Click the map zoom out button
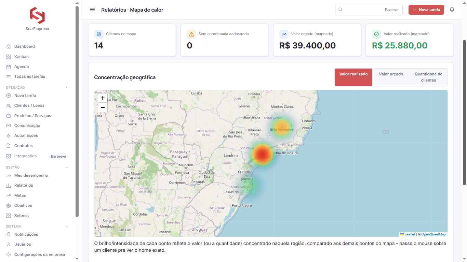Viewport: 467px width, 262px height. (x=103, y=107)
